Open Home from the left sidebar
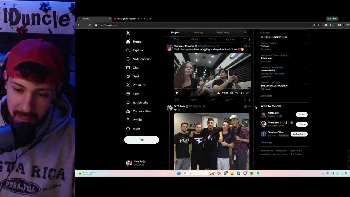This screenshot has height=197, width=350. click(x=134, y=42)
